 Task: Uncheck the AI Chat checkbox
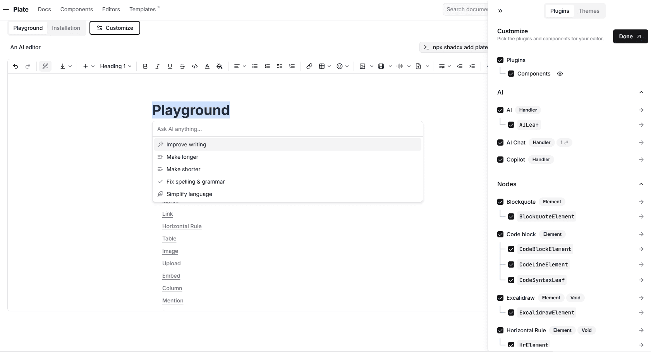(x=500, y=143)
